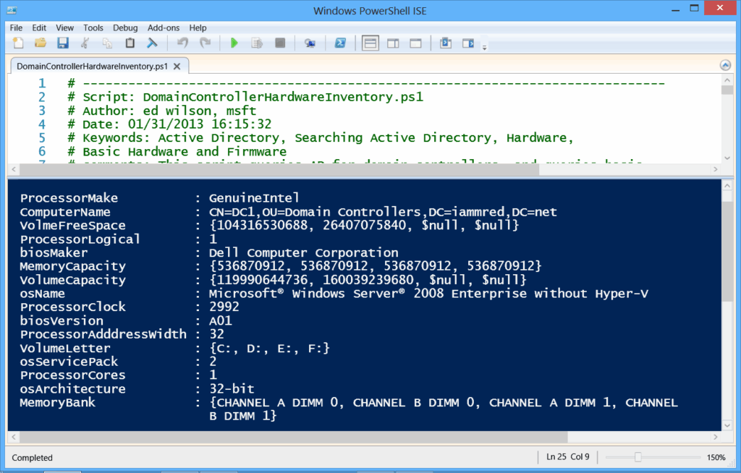
Task: Click the Clear Console Pane icon
Action: coord(153,43)
